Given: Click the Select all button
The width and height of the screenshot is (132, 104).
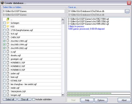Looking at the screenshot, I should (10, 100).
